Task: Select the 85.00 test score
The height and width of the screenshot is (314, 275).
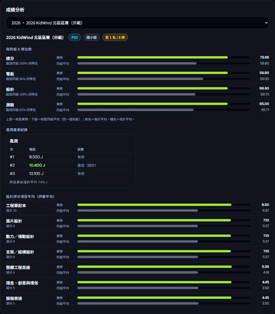Action: tap(264, 104)
